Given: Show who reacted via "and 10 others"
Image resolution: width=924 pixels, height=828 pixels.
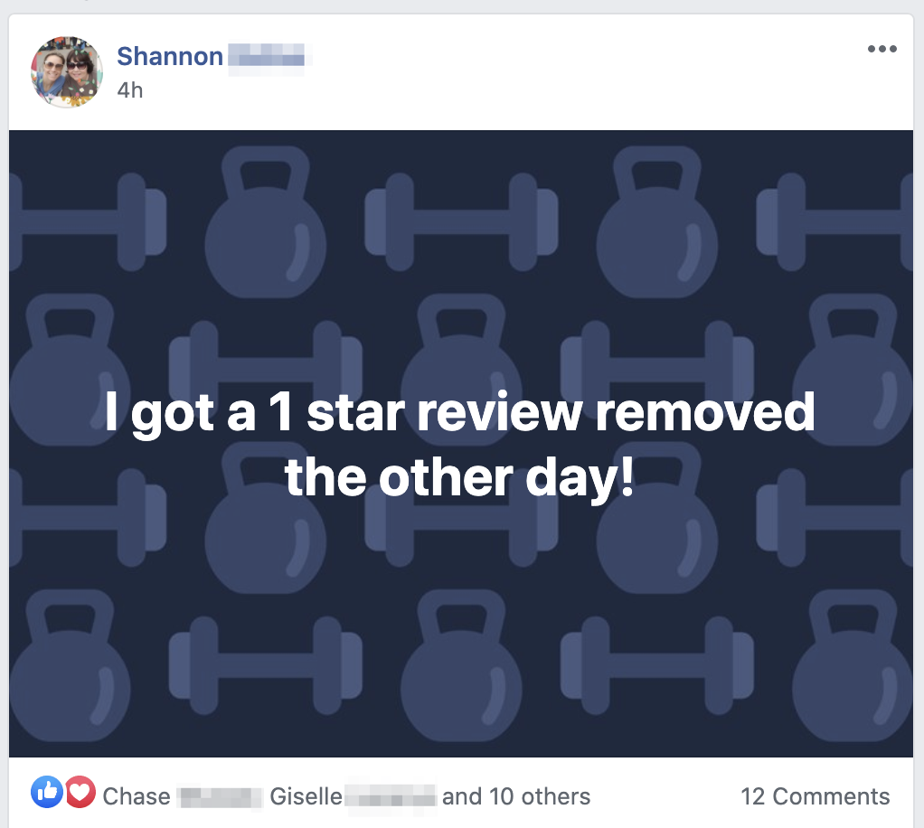Looking at the screenshot, I should 516,796.
